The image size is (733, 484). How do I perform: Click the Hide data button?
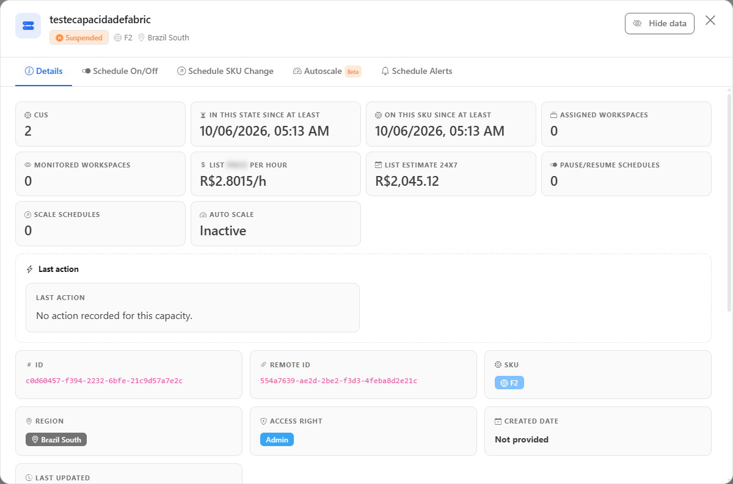[x=659, y=23]
